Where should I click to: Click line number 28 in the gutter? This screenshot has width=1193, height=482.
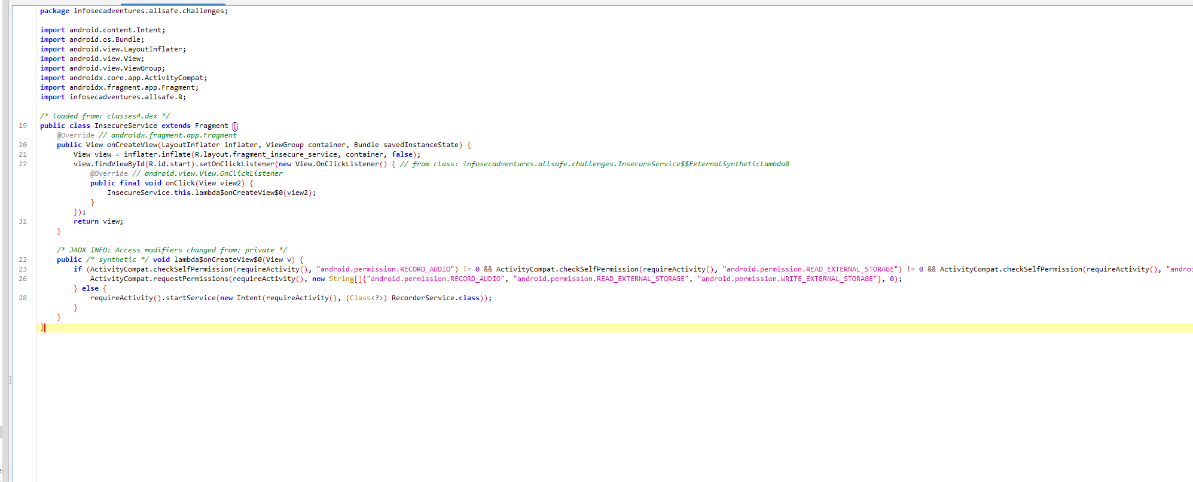click(23, 298)
